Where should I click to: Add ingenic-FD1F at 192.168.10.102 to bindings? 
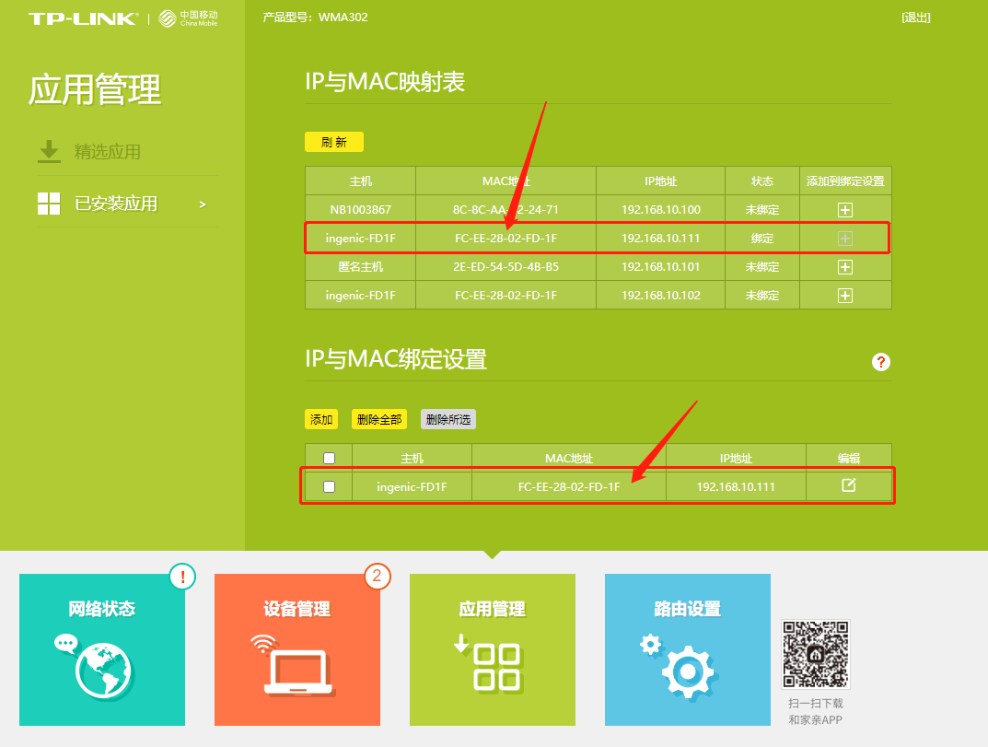pos(844,295)
